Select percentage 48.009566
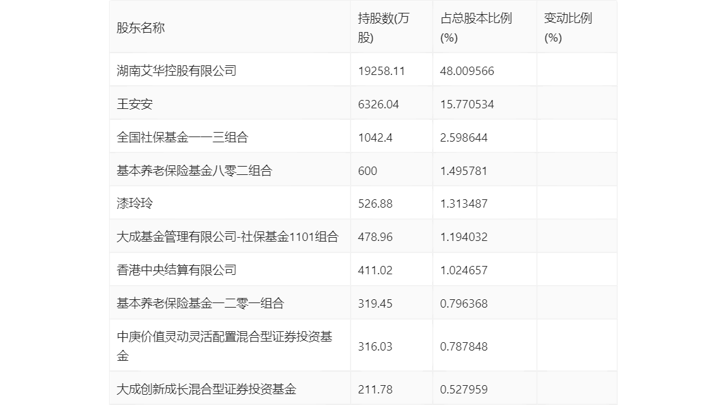This screenshot has width=727, height=405. [467, 71]
